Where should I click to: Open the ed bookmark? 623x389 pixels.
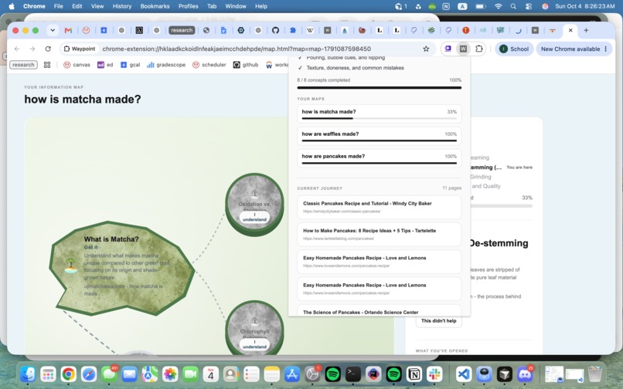[105, 65]
